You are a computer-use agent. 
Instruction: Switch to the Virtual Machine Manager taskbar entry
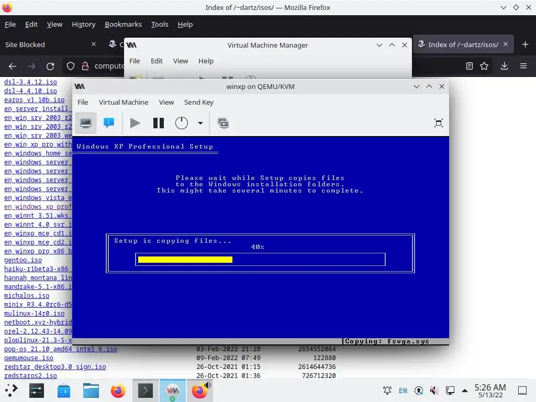click(173, 390)
